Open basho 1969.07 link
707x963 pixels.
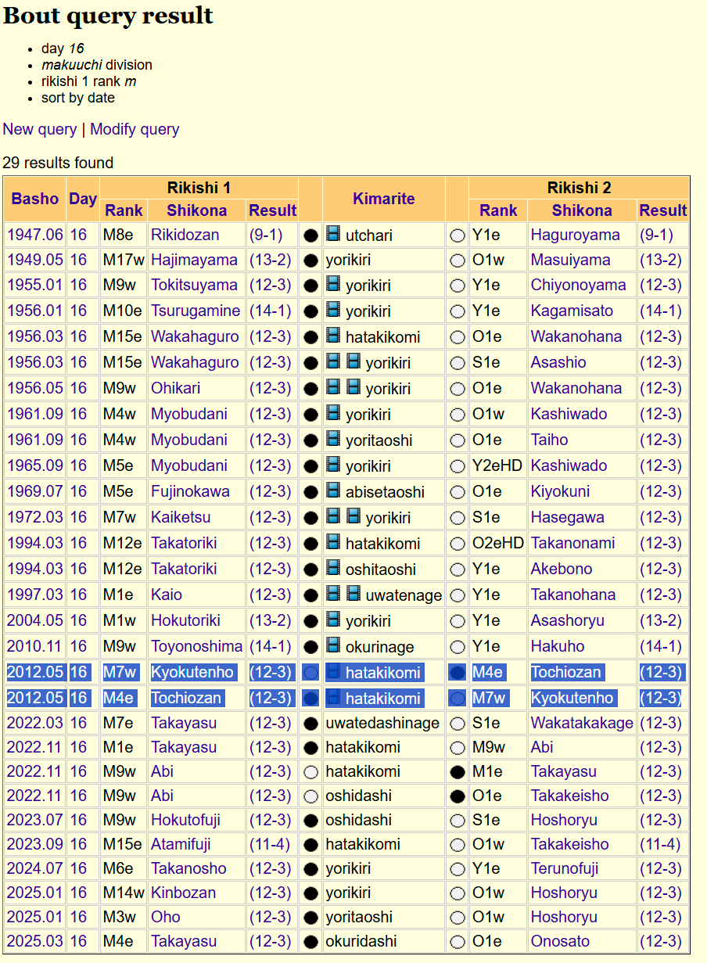click(35, 491)
